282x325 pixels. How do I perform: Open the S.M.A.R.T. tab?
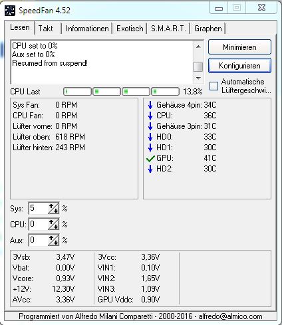[168, 29]
